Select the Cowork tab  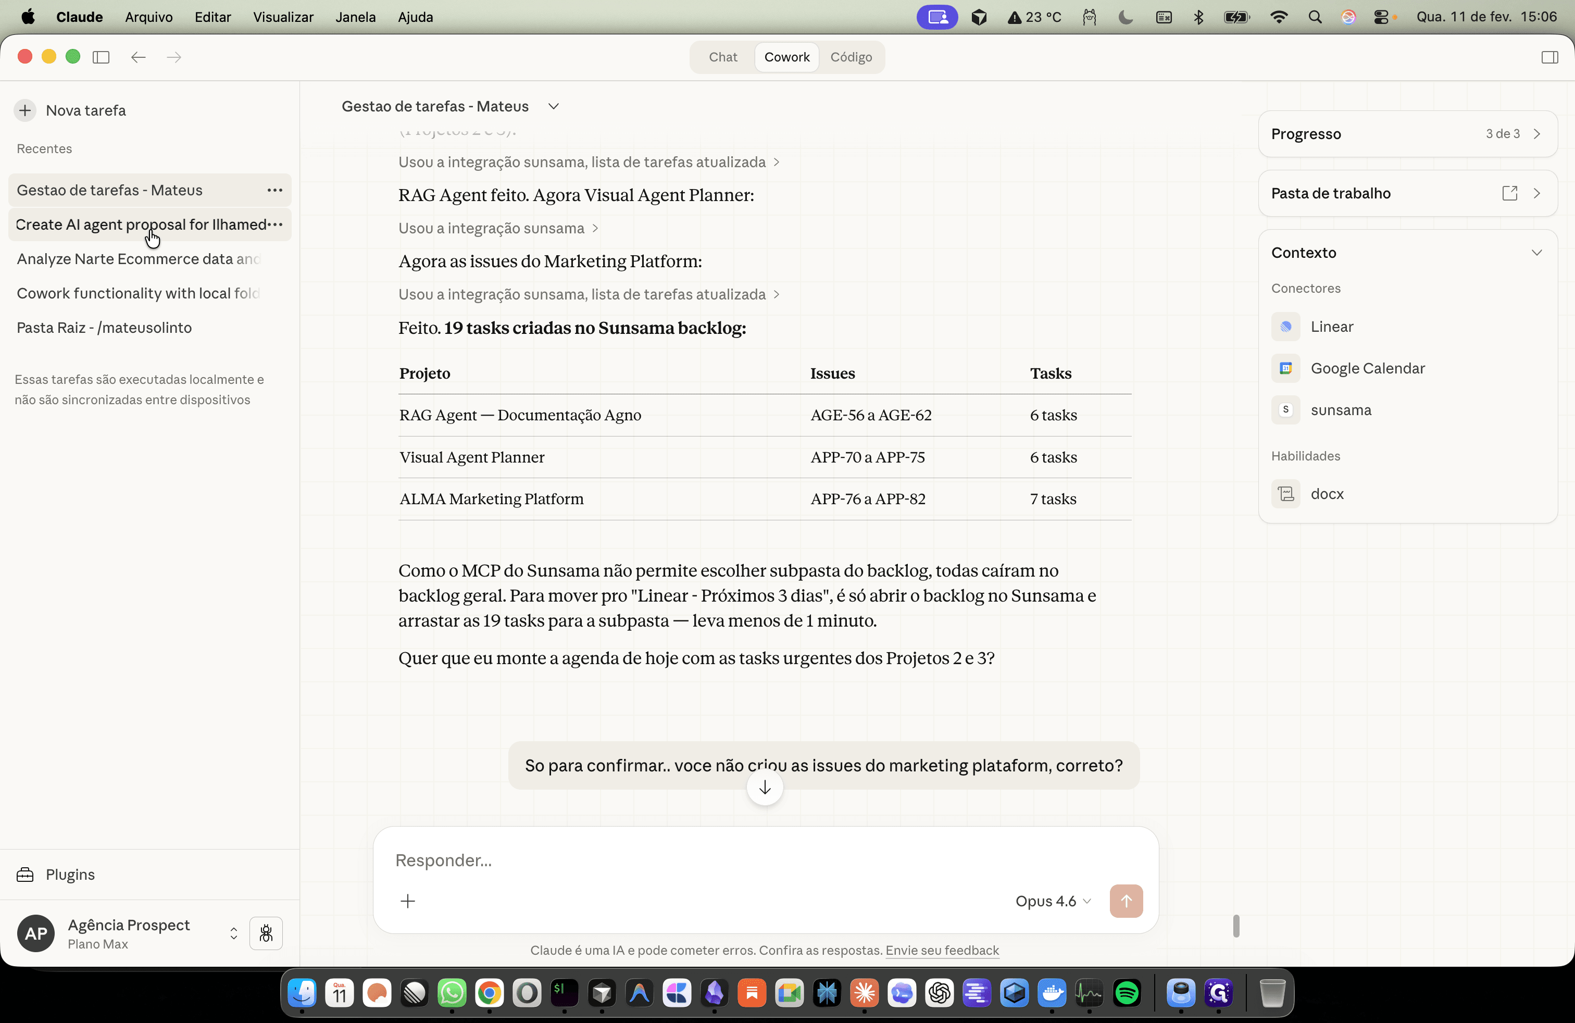tap(787, 57)
